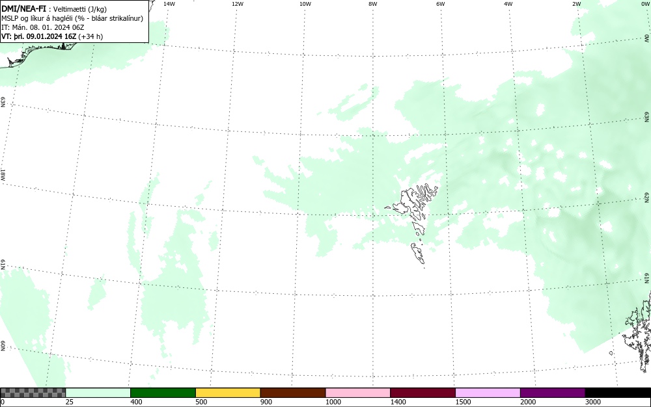
Task: Click the '14W' longitude label
Action: 169,4
